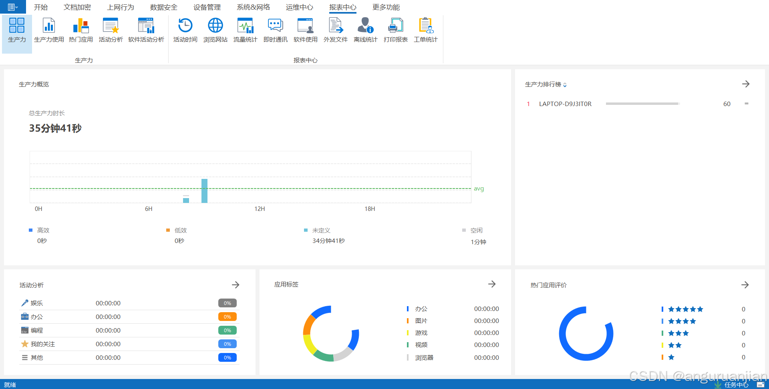This screenshot has width=769, height=389.
Task: Click the 应用标签 donut chart
Action: 331,333
